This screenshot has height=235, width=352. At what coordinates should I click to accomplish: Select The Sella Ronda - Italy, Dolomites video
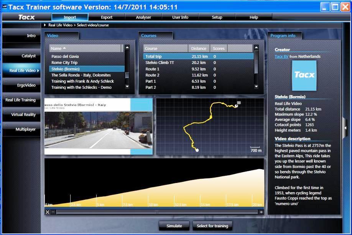pos(87,75)
